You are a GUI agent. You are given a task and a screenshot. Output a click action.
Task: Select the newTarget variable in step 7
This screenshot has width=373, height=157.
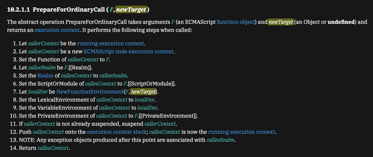coord(143,92)
